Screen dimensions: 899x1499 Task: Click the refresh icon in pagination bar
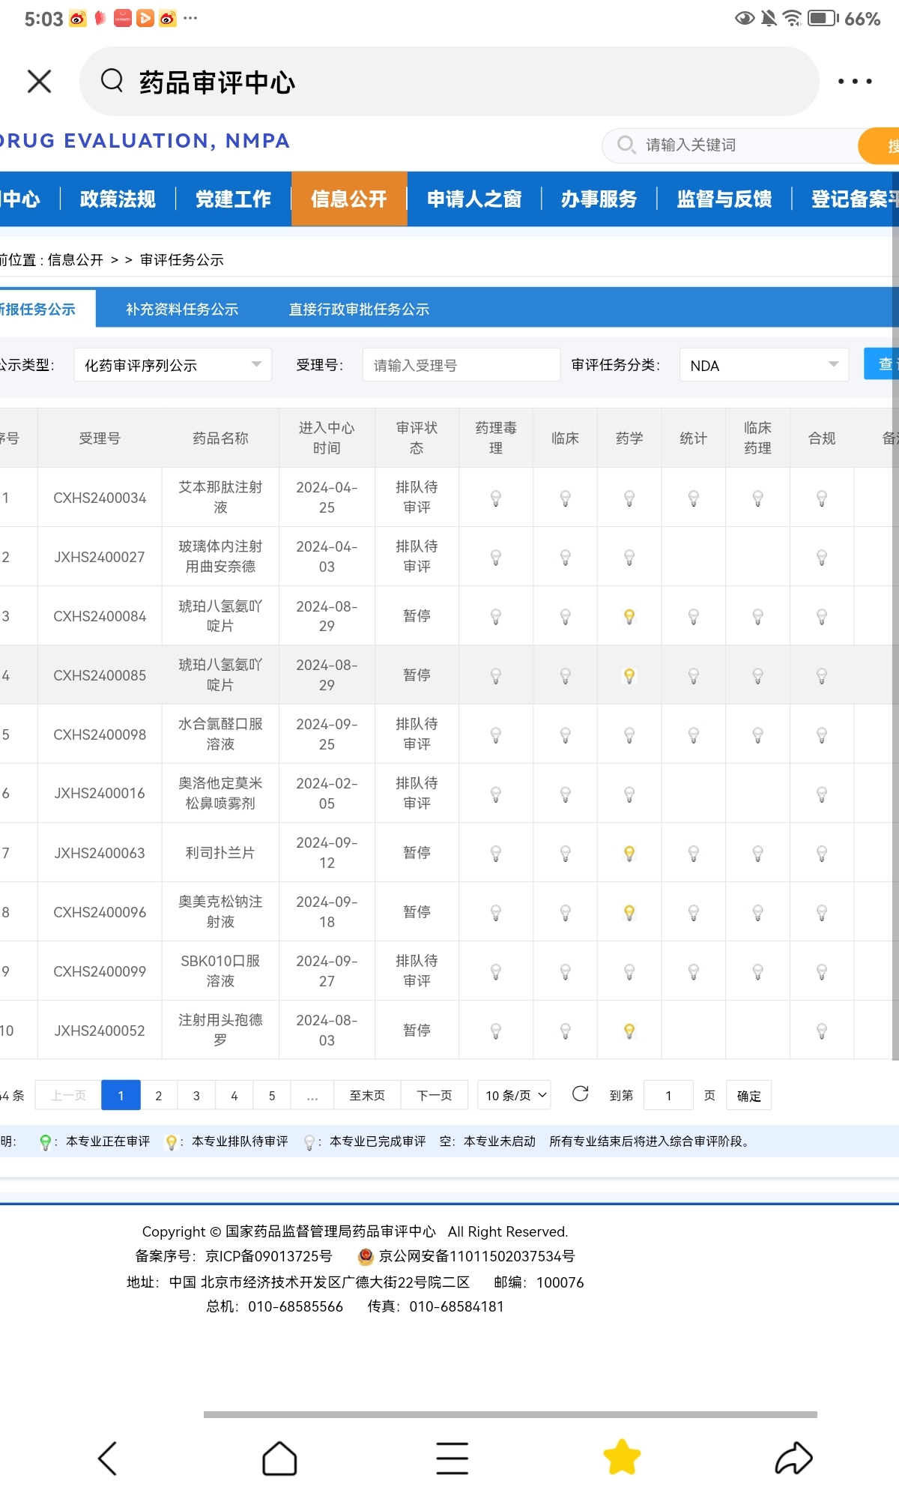coord(580,1094)
